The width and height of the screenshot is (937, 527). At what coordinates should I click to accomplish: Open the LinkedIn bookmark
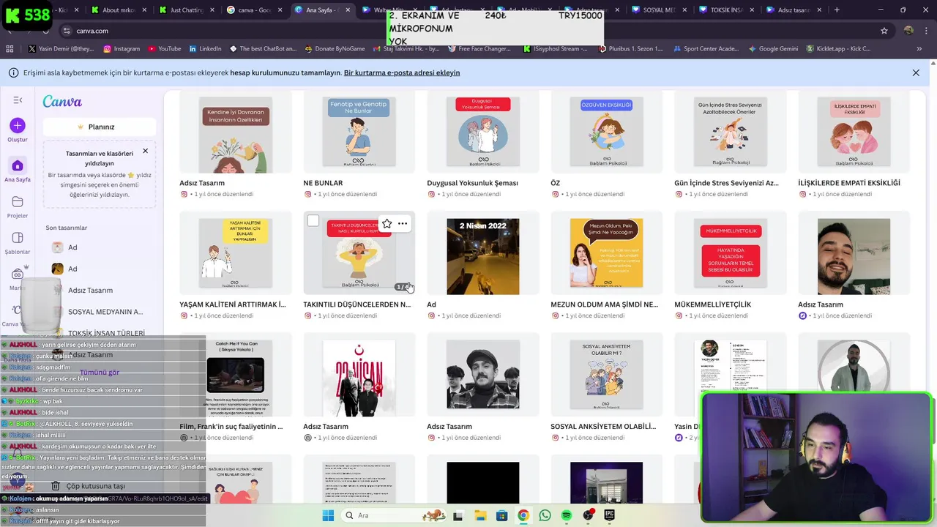(x=205, y=49)
